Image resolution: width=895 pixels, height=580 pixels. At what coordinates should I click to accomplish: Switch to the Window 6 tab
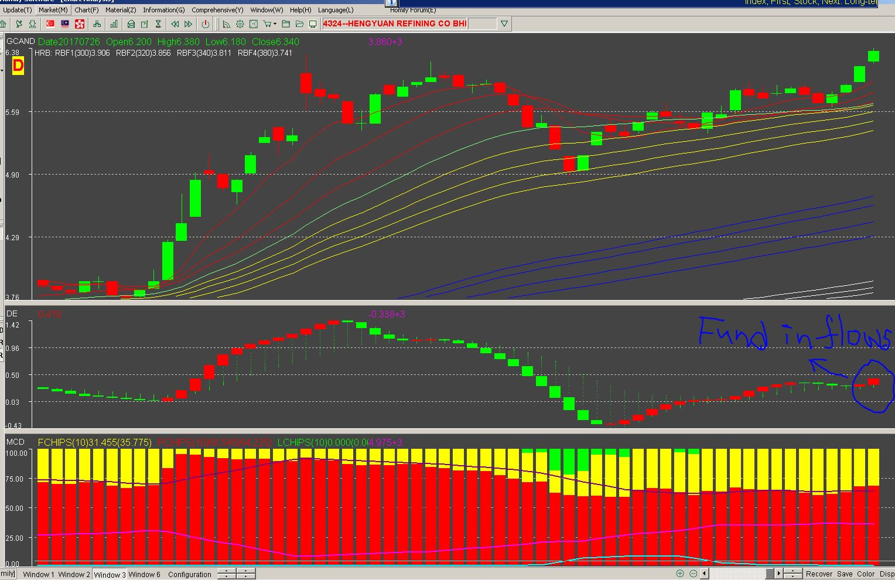pos(144,574)
